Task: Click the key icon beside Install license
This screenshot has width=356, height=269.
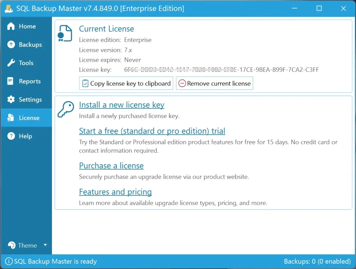Action: pyautogui.click(x=66, y=109)
